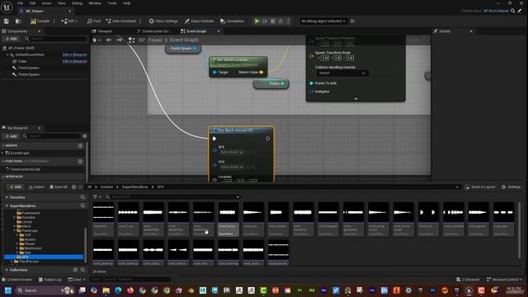The width and height of the screenshot is (528, 297).
Task: Add a component in Components panel
Action: [x=11, y=39]
